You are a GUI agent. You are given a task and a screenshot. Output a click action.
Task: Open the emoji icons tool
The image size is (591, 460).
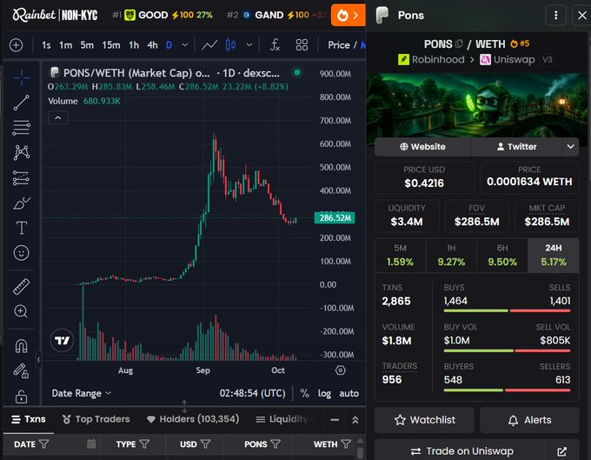(x=22, y=253)
